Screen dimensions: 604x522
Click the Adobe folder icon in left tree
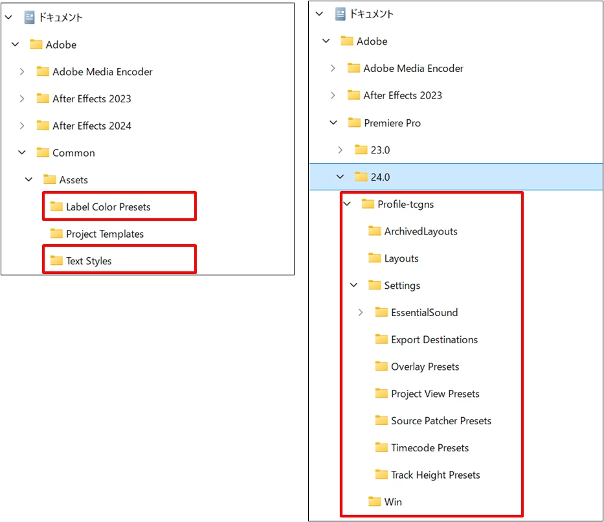click(36, 44)
